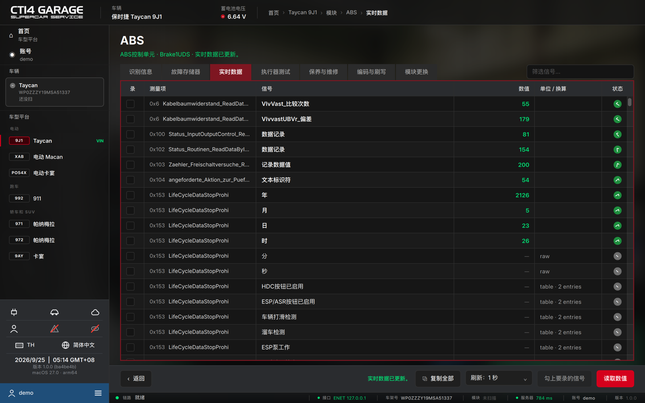Tick the checkbox for 溜车检测
The width and height of the screenshot is (645, 403).
(x=130, y=332)
